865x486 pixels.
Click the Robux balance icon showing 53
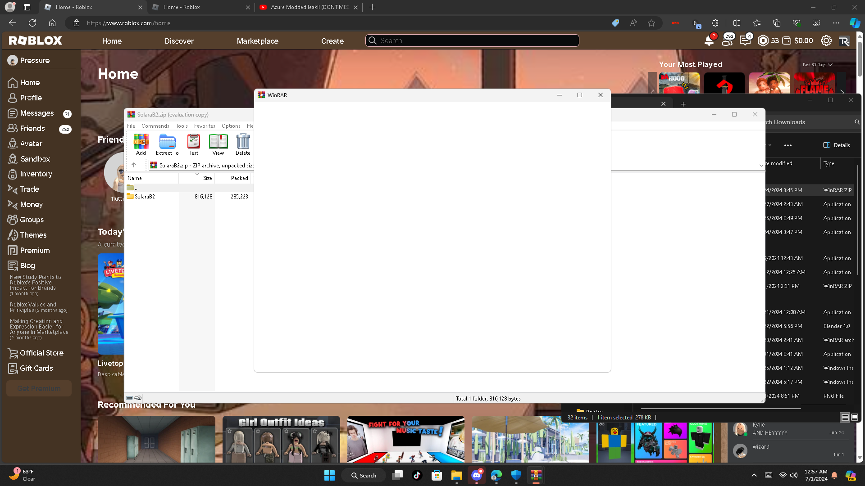[x=763, y=40]
